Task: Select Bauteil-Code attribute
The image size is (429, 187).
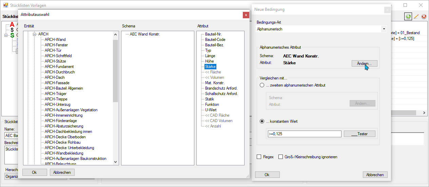Action: tap(215, 40)
